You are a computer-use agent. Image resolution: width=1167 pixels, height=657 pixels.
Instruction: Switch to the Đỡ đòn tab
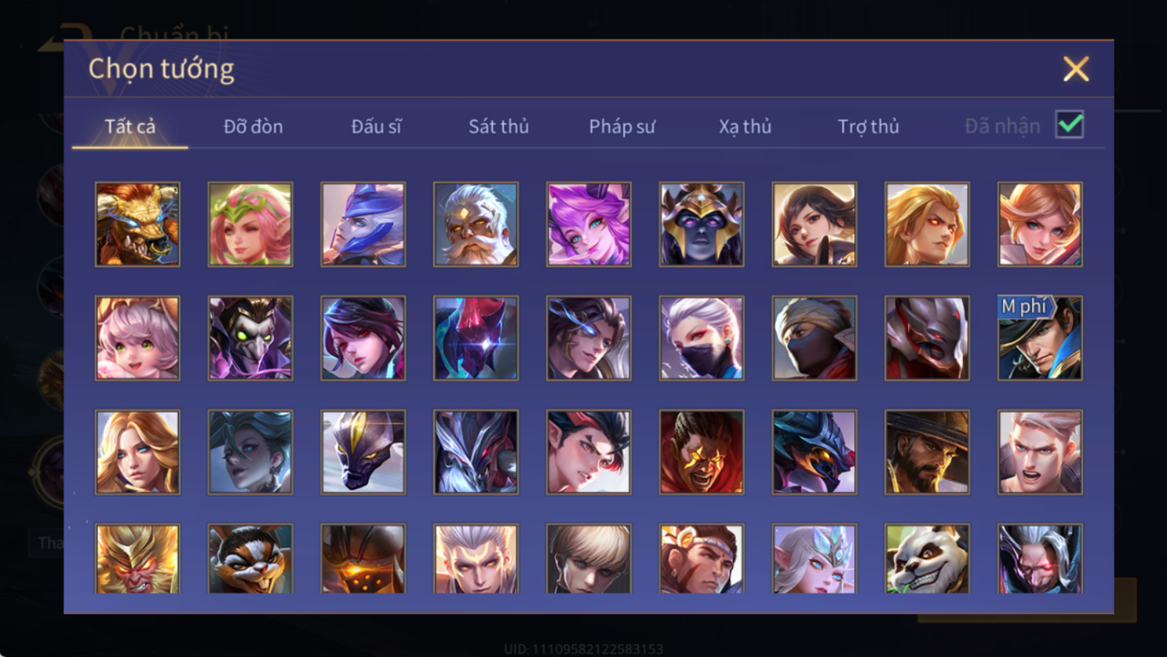point(253,126)
